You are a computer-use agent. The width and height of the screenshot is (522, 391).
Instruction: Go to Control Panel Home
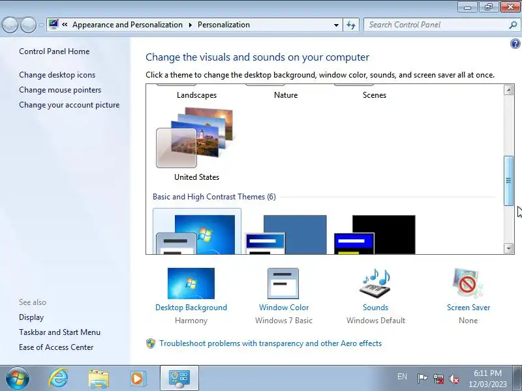[54, 51]
